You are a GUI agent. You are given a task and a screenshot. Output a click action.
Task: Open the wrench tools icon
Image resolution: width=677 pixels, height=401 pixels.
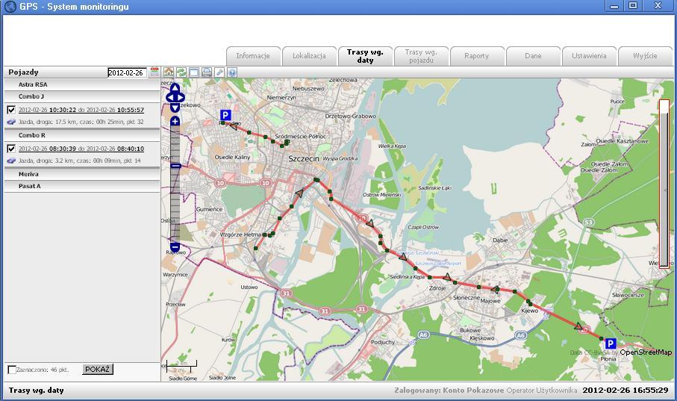[219, 72]
